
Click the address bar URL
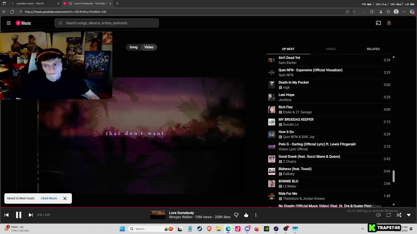point(65,12)
